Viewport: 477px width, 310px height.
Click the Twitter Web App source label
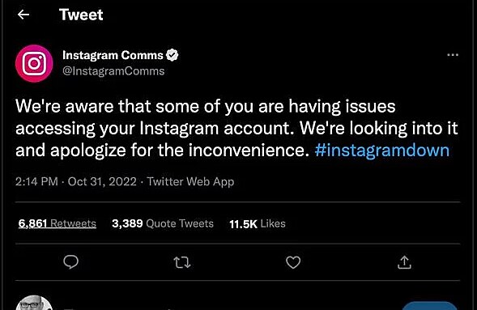tap(191, 181)
